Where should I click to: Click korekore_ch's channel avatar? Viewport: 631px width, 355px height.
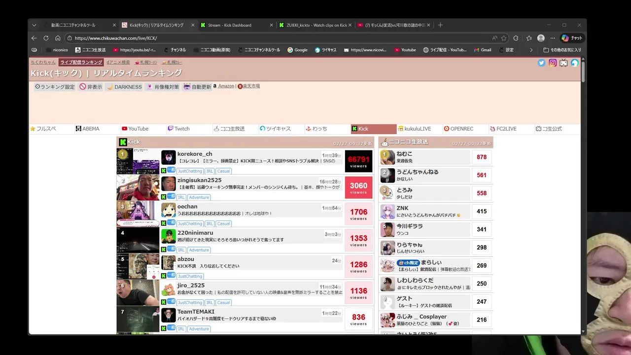pyautogui.click(x=169, y=158)
